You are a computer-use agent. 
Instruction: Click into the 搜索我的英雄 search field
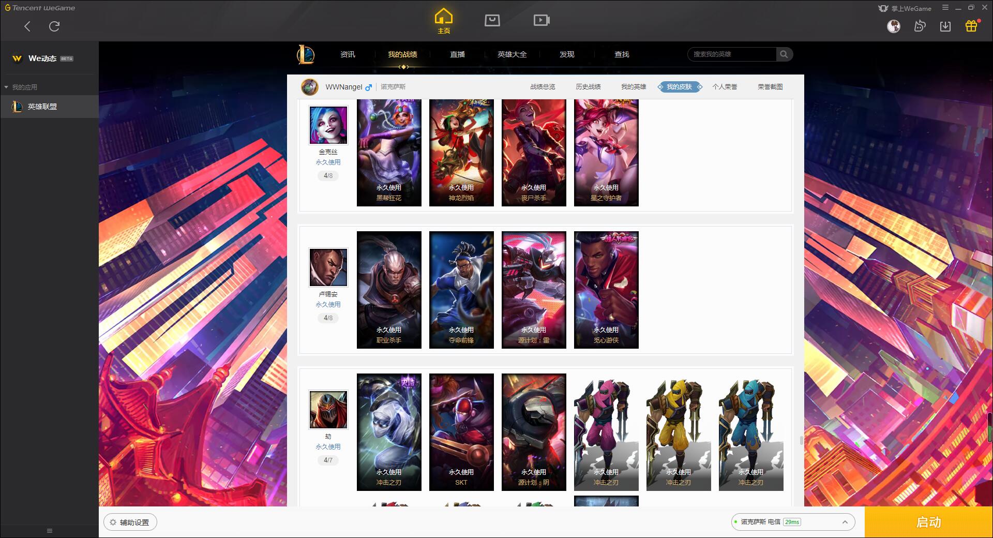732,54
